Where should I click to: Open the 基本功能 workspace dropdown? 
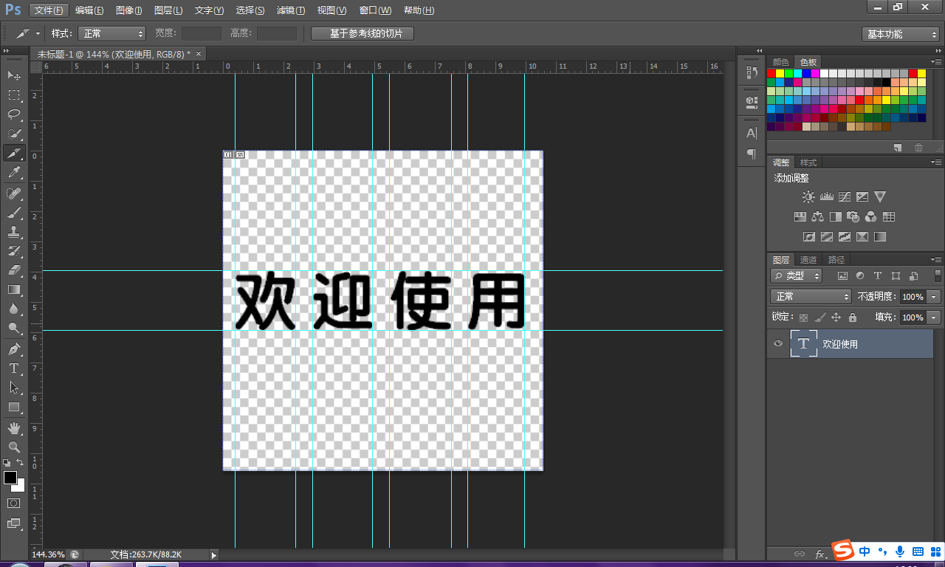click(x=900, y=34)
